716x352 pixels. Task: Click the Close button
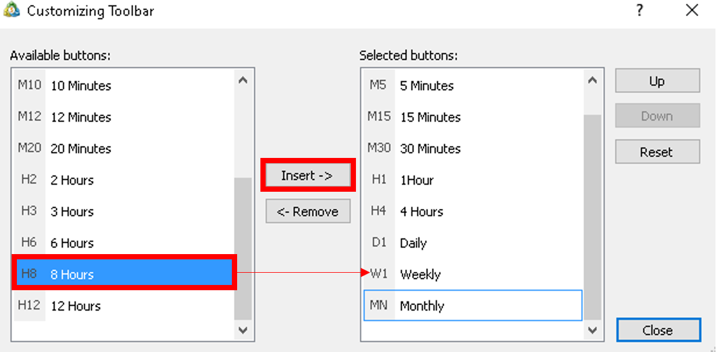[x=658, y=330]
